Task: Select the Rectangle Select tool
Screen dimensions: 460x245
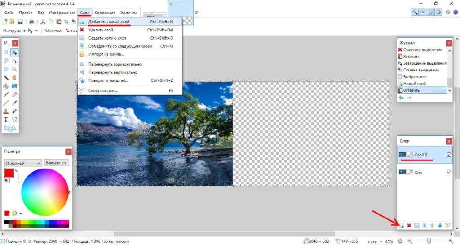Action: pyautogui.click(x=6, y=52)
